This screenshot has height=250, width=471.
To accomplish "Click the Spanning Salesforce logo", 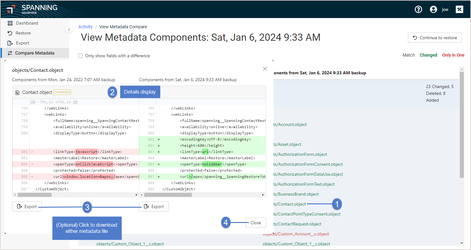I will point(32,9).
